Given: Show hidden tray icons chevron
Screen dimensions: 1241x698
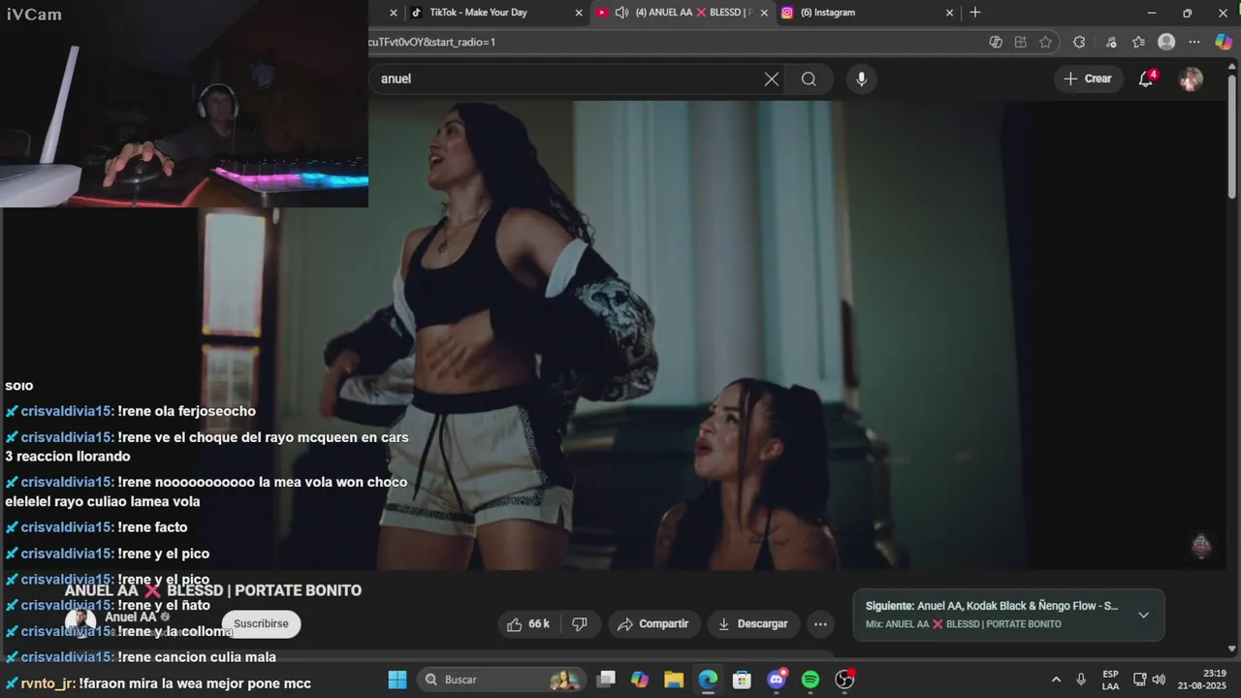Looking at the screenshot, I should 1056,680.
